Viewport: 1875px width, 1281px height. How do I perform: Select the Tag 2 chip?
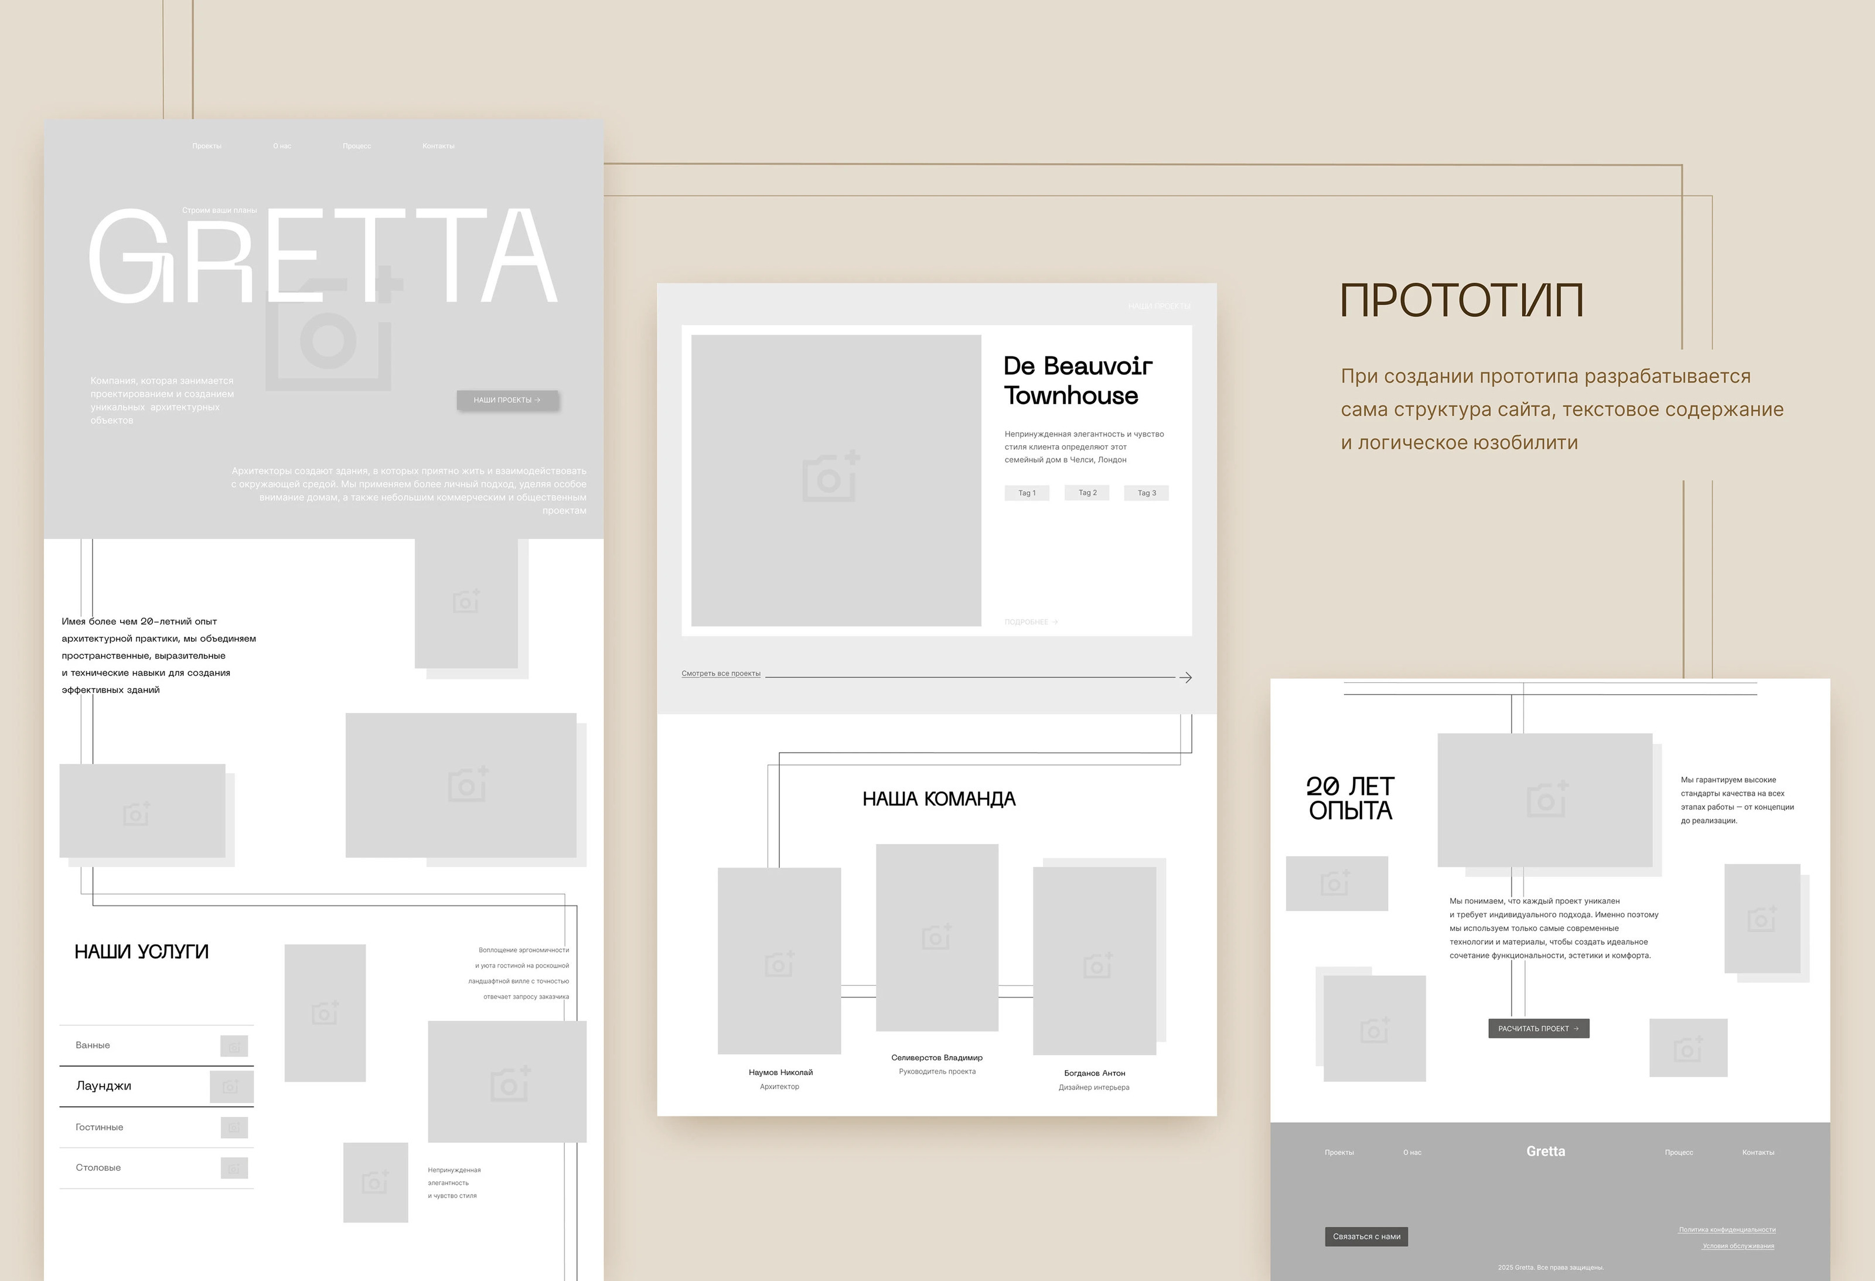click(1087, 493)
